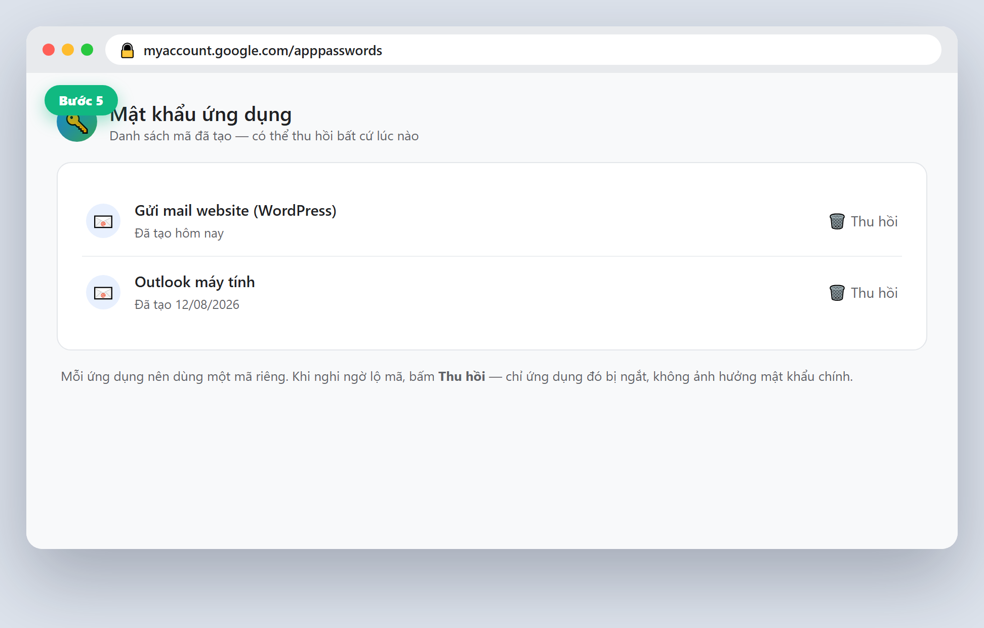Select the Gửi mail website (WordPress) entry name
Viewport: 984px width, 628px height.
235,211
